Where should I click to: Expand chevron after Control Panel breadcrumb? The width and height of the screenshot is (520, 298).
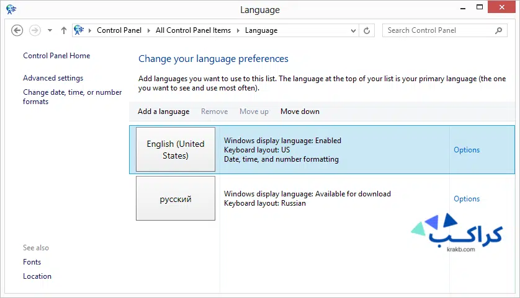click(x=148, y=30)
